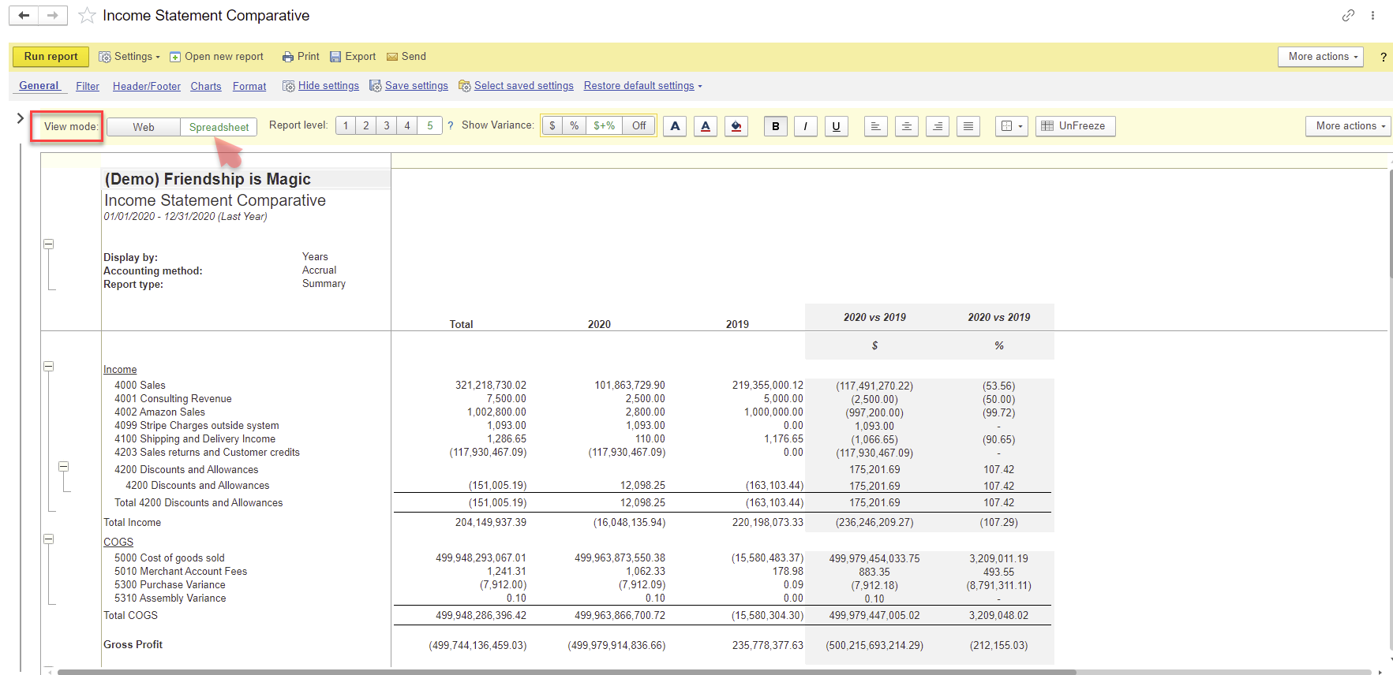
Task: Print the report
Action: click(x=301, y=57)
